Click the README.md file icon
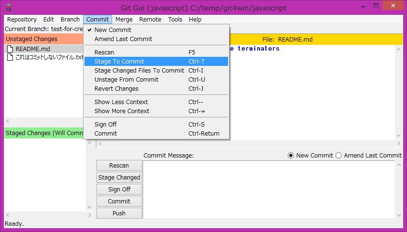This screenshot has height=232, width=407. (x=10, y=49)
